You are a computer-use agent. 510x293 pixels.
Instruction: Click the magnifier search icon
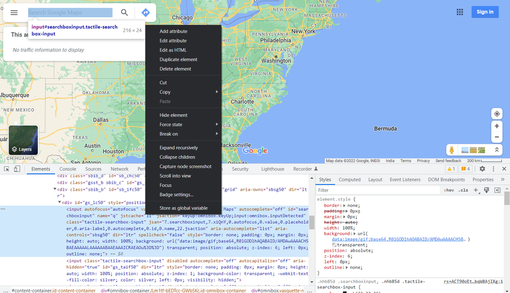pyautogui.click(x=125, y=12)
